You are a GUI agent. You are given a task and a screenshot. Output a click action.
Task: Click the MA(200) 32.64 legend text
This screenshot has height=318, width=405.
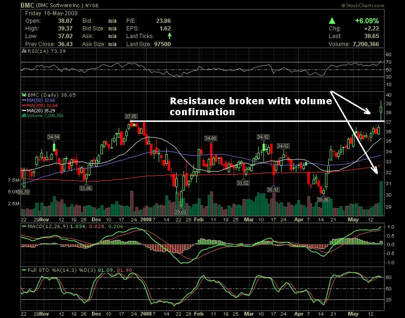click(x=42, y=105)
